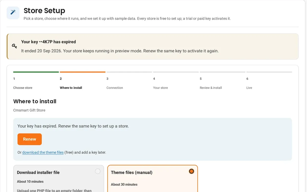The height and width of the screenshot is (192, 307).
Task: Go to step 2 Where to install
Action: (x=82, y=81)
